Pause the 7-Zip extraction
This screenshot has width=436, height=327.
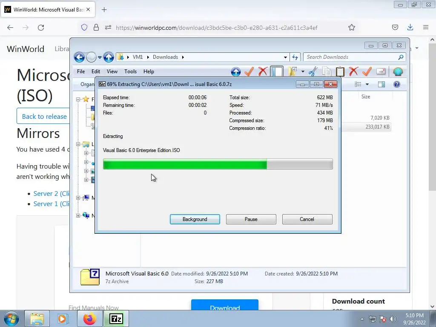251,219
